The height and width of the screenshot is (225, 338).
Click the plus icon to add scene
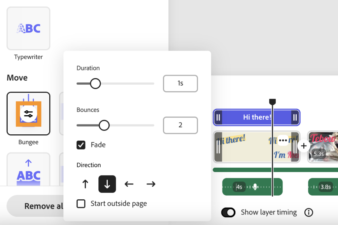pyautogui.click(x=304, y=146)
